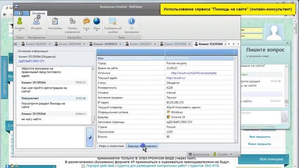Close the Клиент 5818356 tab
This screenshot has height=168, width=299.
tap(50, 44)
